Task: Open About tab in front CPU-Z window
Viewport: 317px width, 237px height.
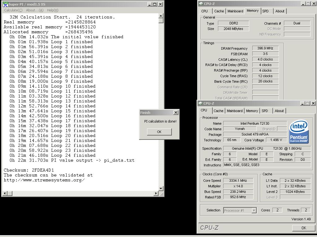Action: pos(279,111)
